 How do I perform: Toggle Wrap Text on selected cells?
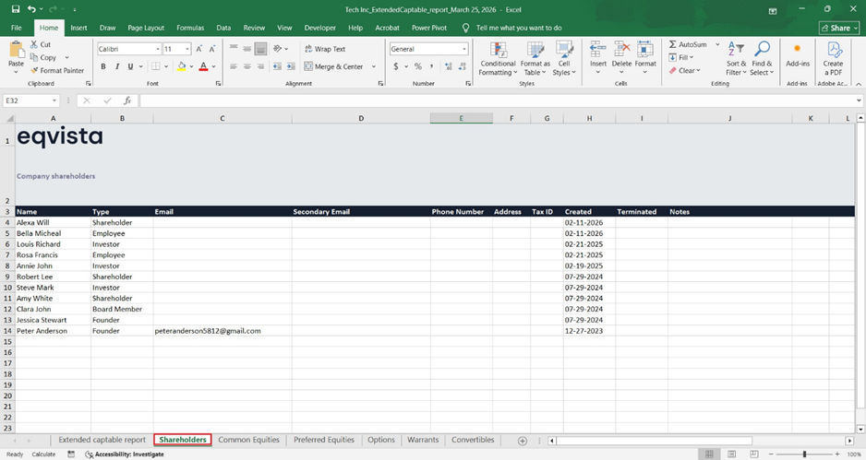click(323, 49)
